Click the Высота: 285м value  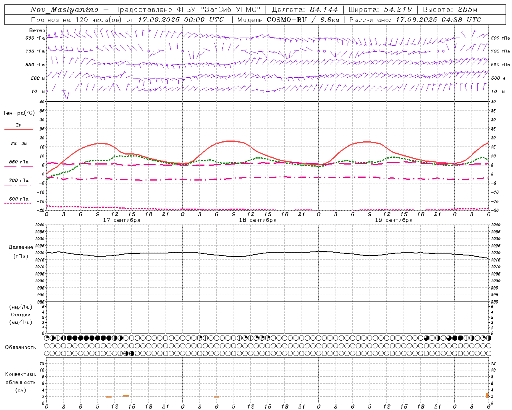450,10
